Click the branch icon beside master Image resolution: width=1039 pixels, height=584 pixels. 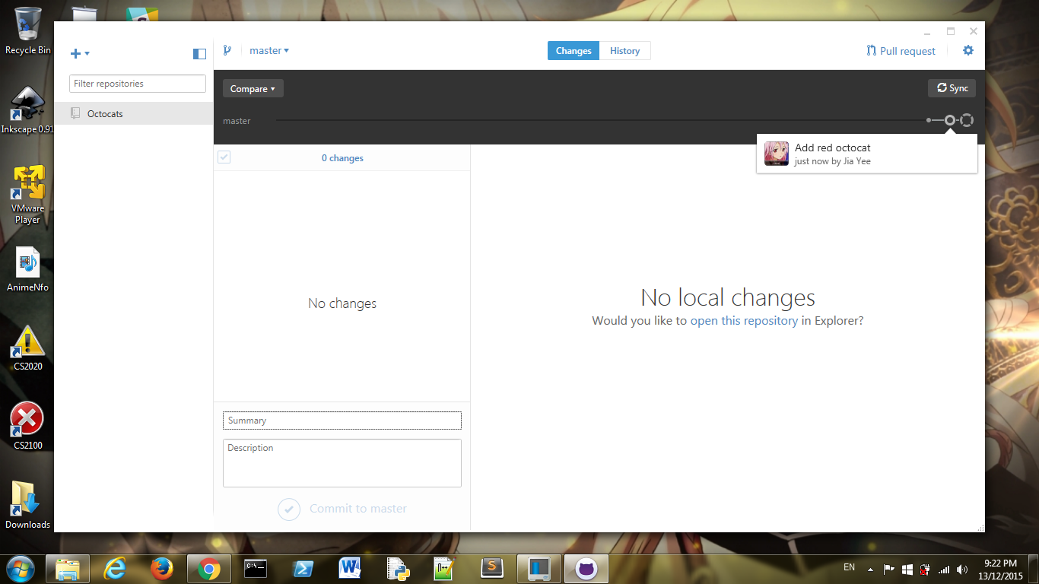[x=227, y=50]
